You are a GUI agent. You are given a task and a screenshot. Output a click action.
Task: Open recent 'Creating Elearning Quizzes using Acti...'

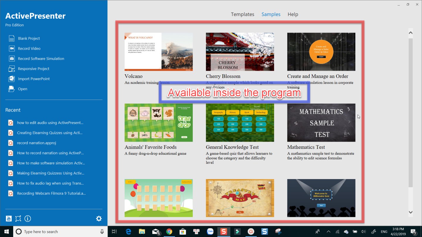(x=45, y=133)
